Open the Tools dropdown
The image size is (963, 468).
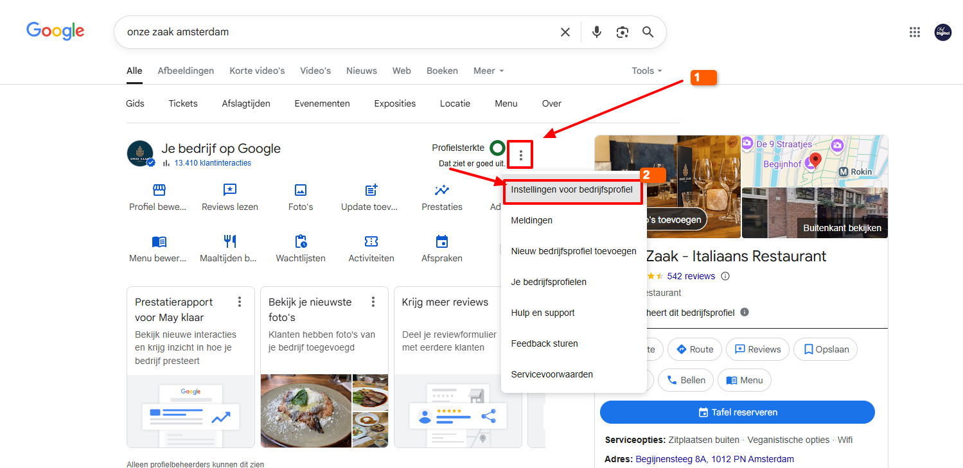647,71
